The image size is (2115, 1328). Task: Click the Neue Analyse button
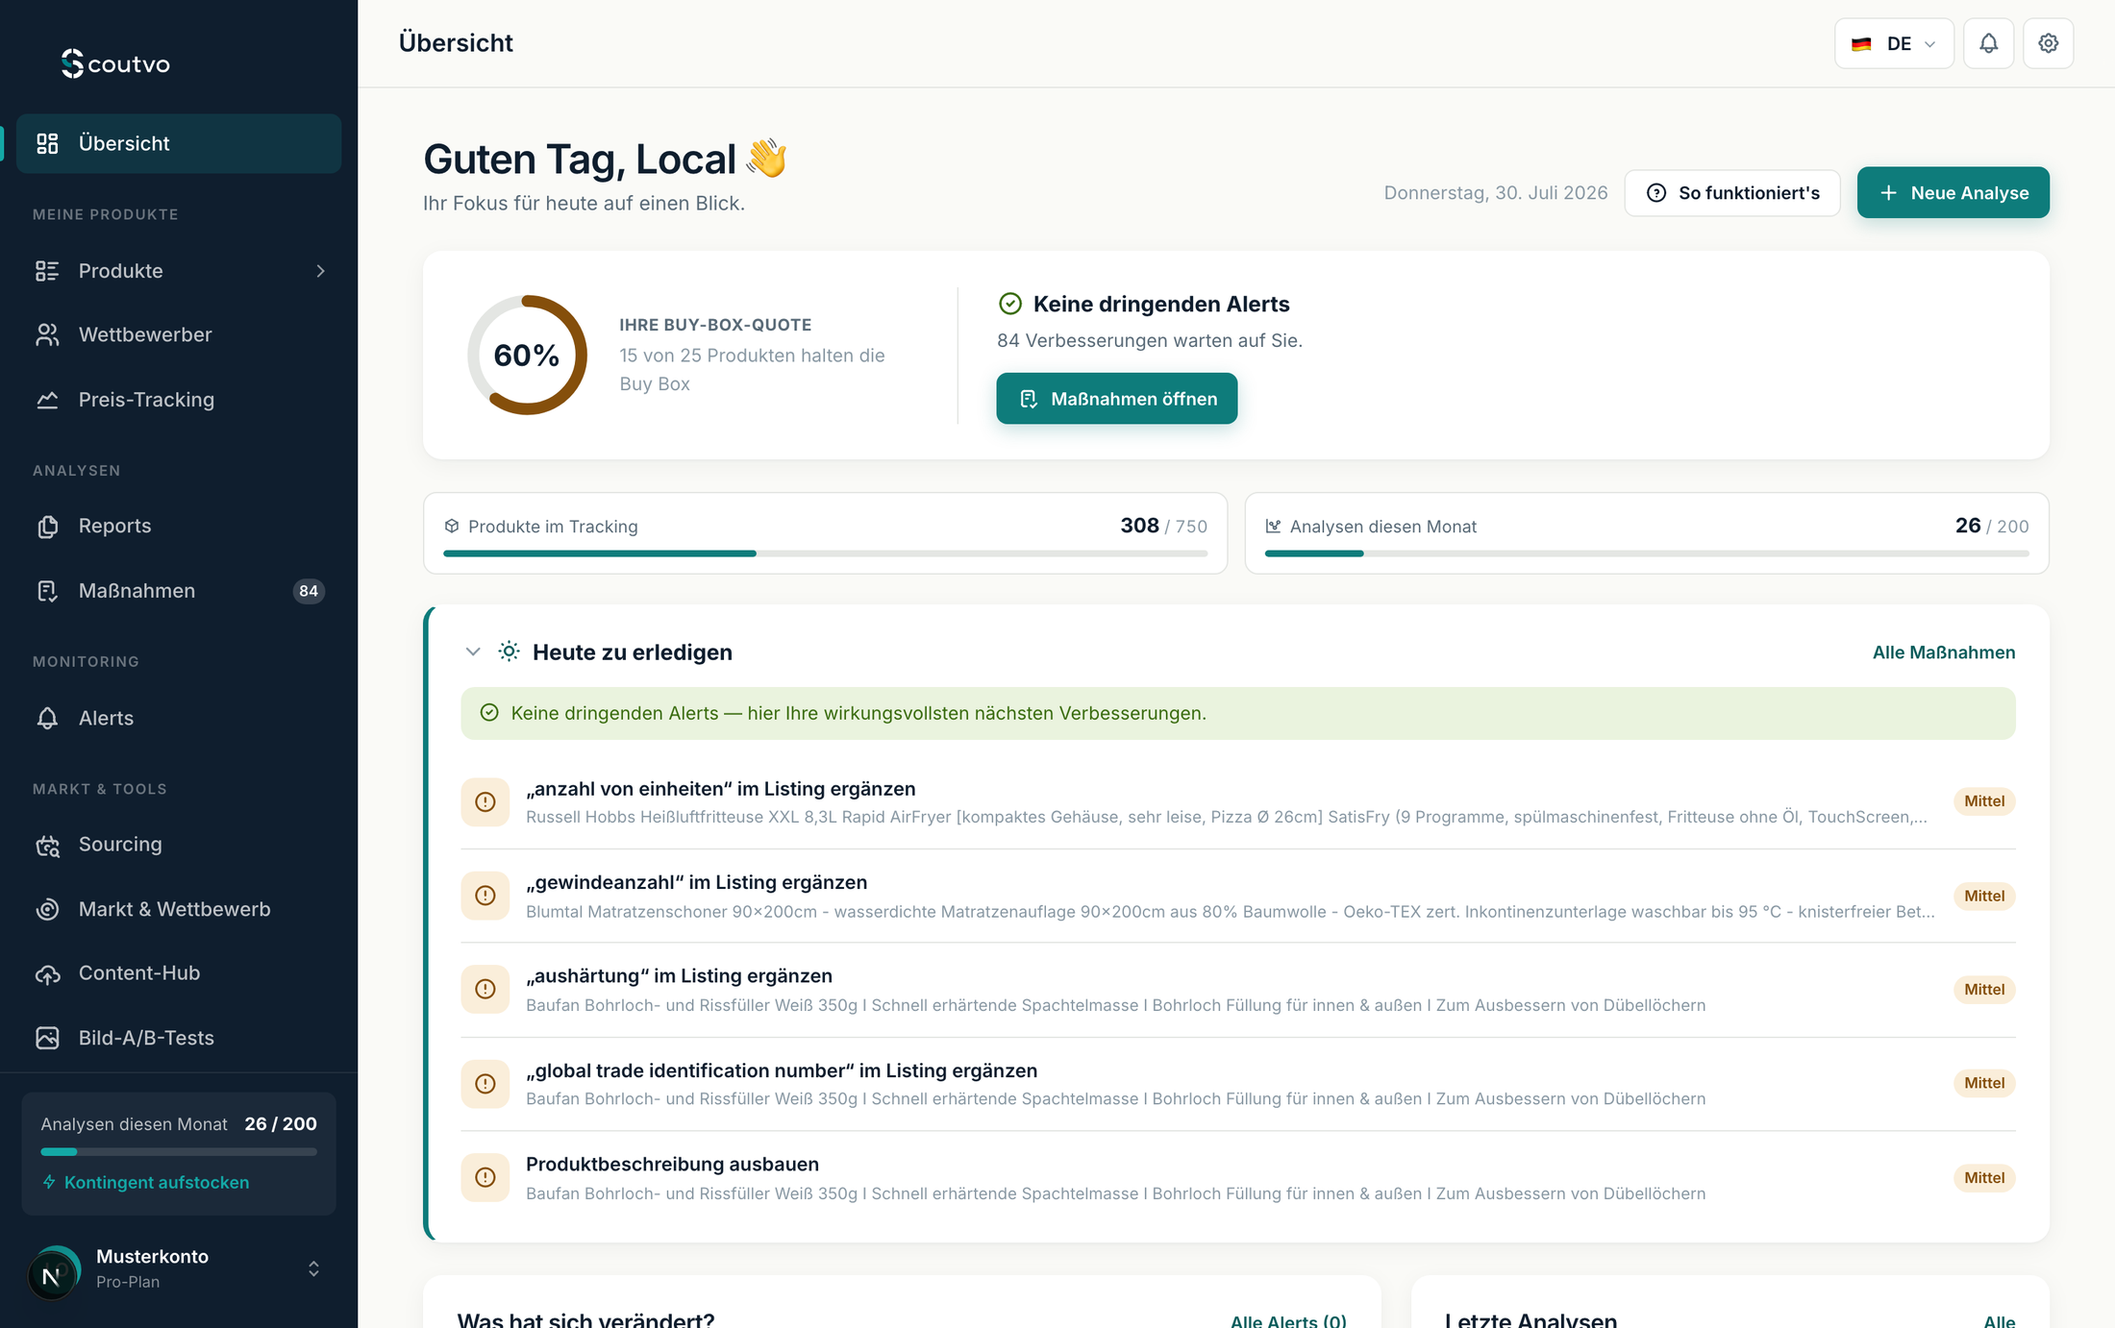(x=1953, y=192)
